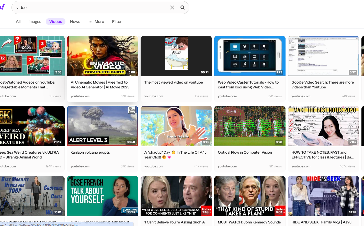
Task: Click youtube.com source under Kanlaon volcano erupts
Action: pos(80,166)
